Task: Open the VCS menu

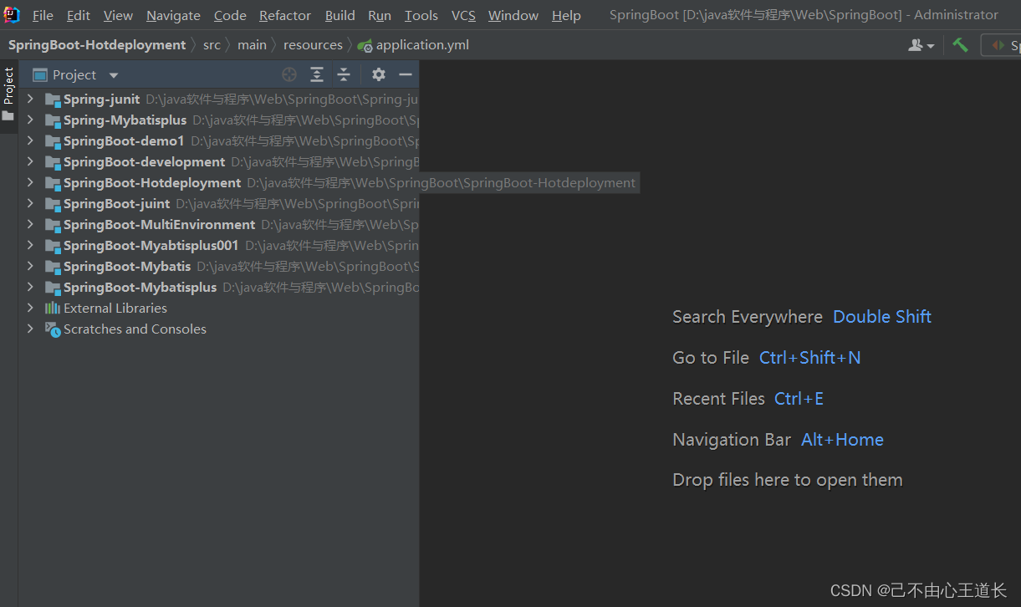Action: [463, 15]
